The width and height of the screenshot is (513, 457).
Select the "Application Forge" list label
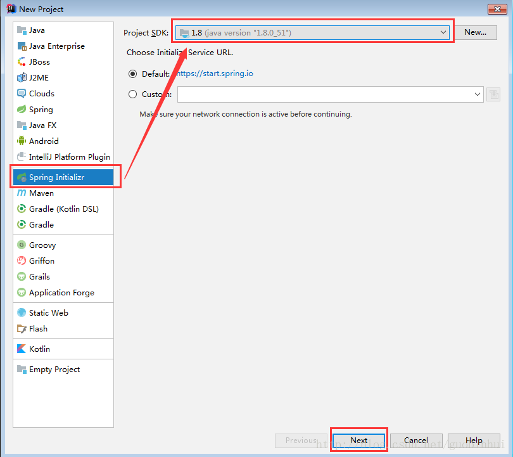61,293
